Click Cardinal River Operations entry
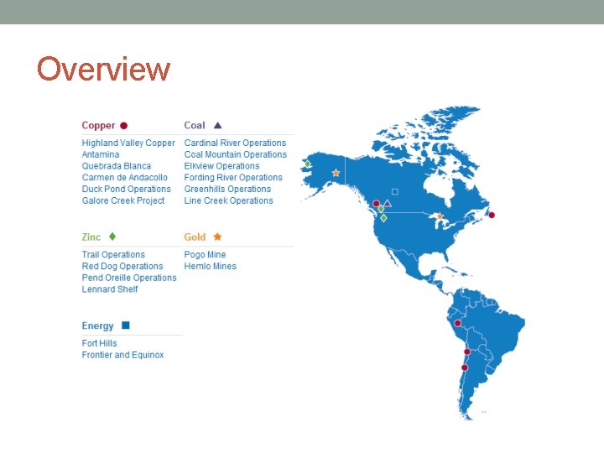 235,143
